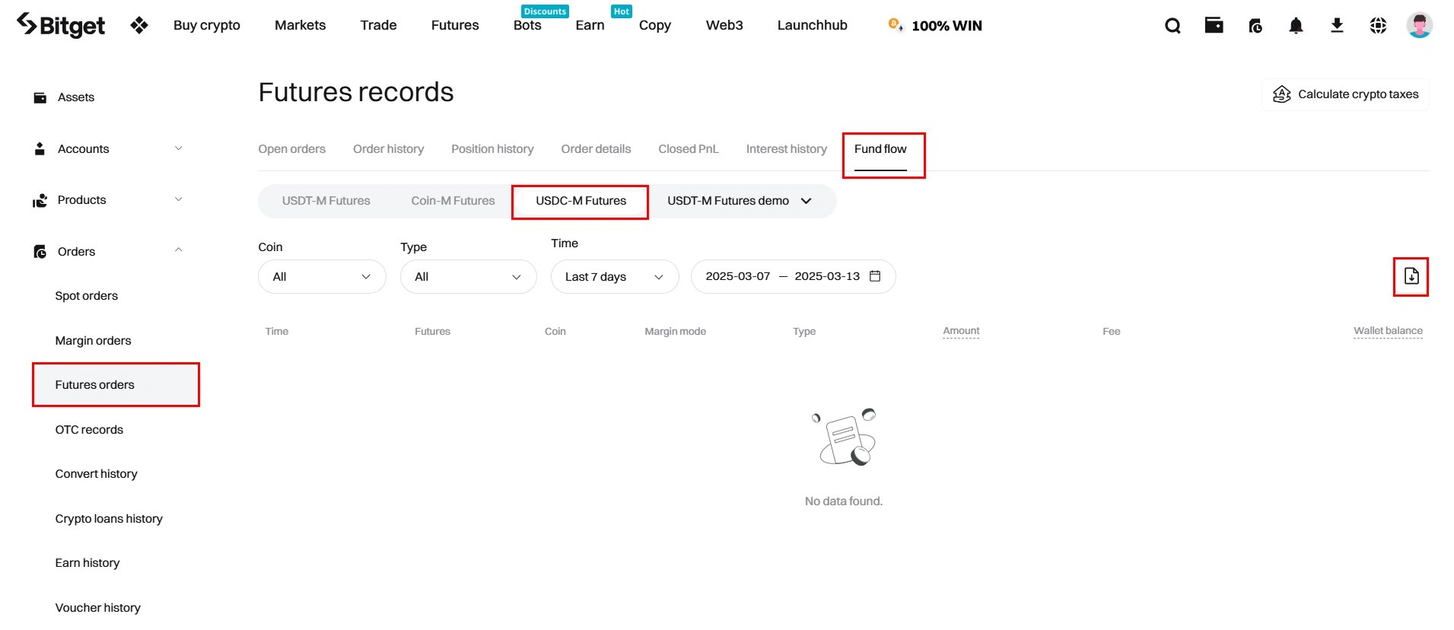Select the USDC-M Futures segment
The image size is (1454, 630).
(581, 201)
